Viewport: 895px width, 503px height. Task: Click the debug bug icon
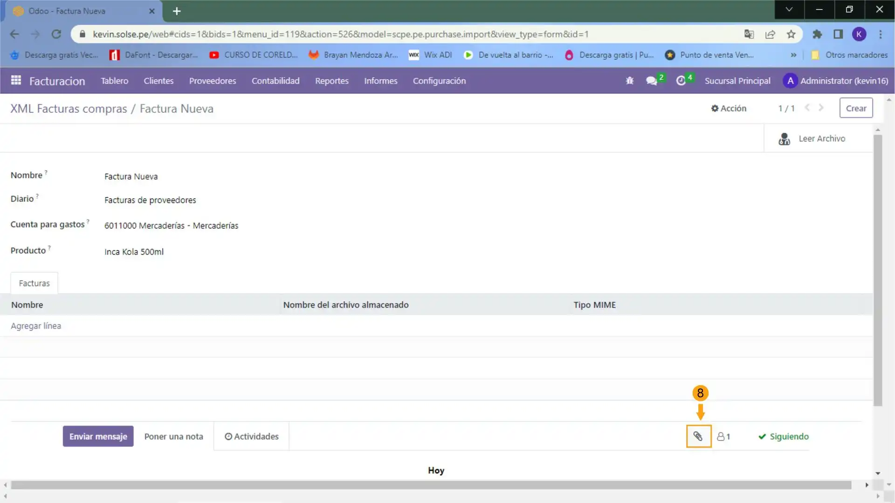630,81
